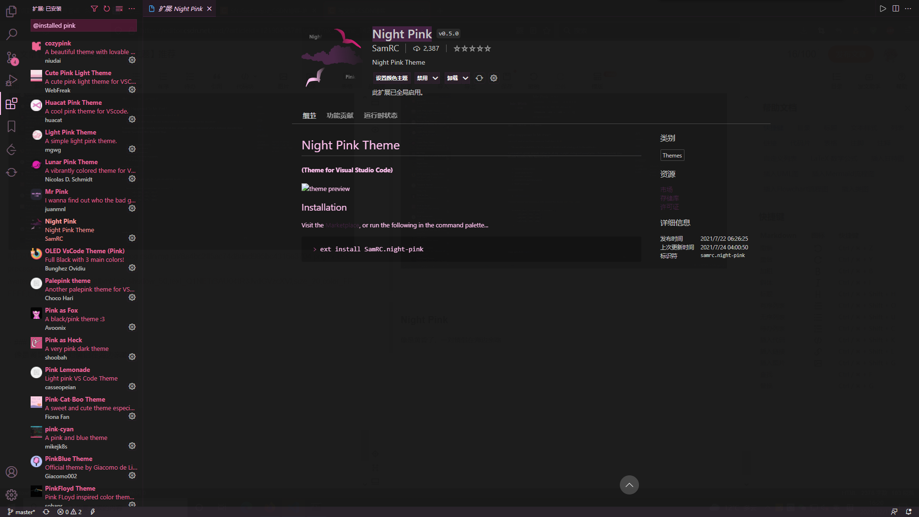Screen dimensions: 919x517
Task: Switch to the 运行时状态 tab
Action: coord(381,115)
